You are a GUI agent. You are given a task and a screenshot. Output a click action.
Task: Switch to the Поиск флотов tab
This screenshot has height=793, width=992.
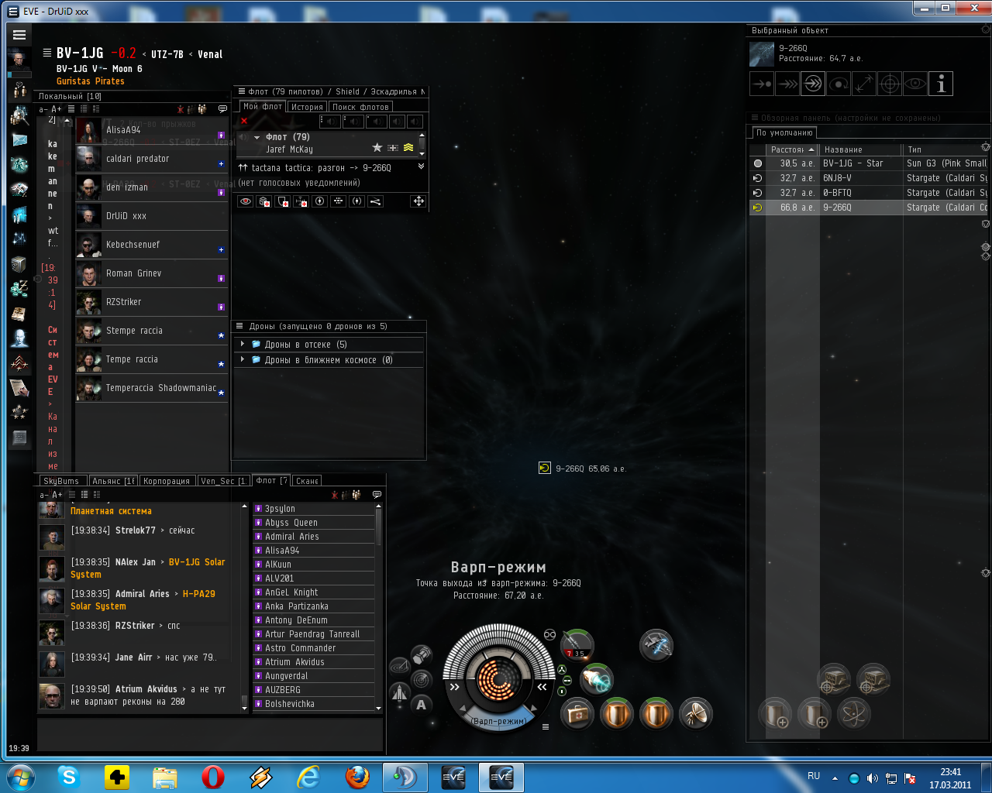tap(360, 107)
